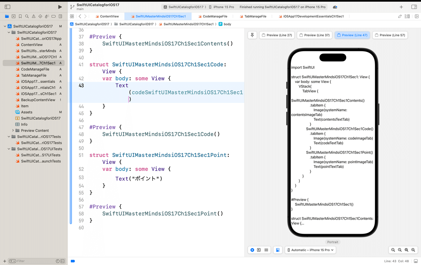Open the Info plist file

point(24,124)
